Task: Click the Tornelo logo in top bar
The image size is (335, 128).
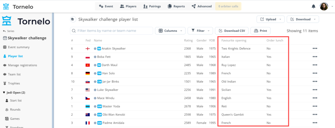Action: (x=18, y=7)
